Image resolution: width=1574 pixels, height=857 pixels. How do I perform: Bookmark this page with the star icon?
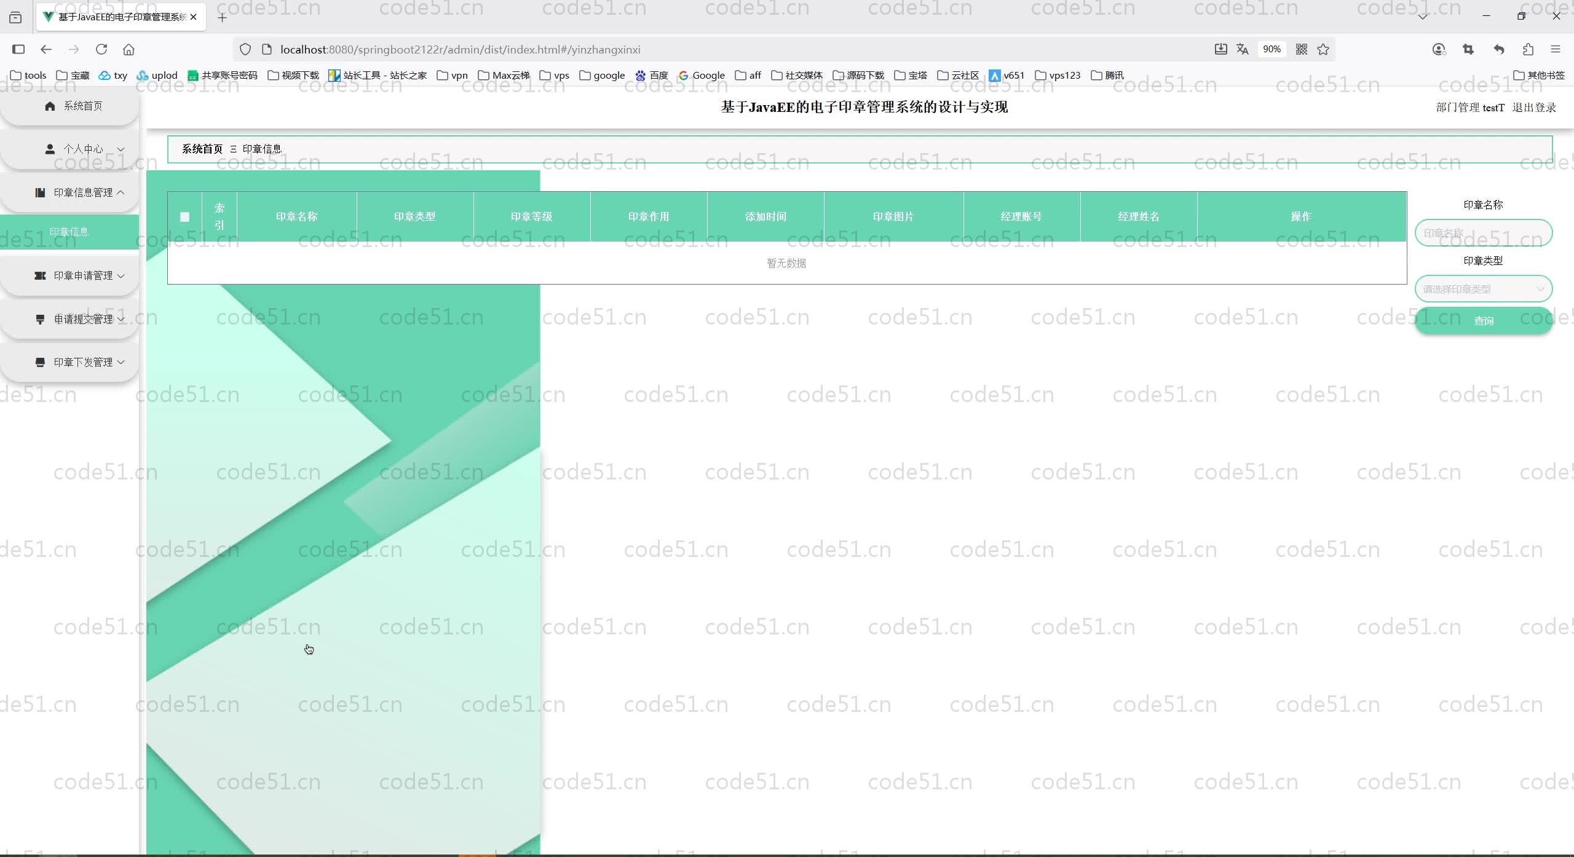[1323, 49]
